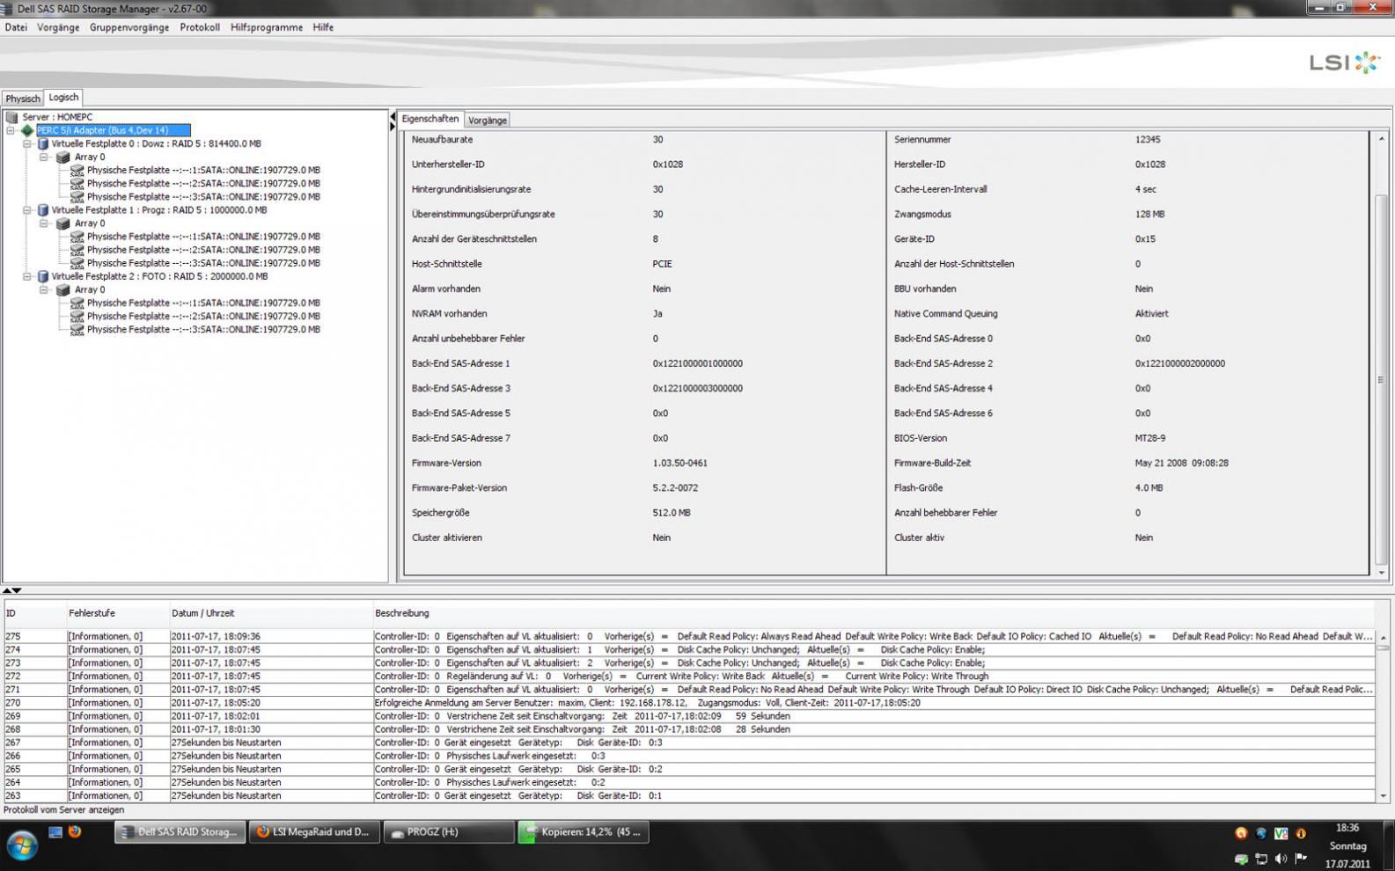1395x871 pixels.
Task: Sort log by Datum / Uhrzeit header
Action: [270, 613]
